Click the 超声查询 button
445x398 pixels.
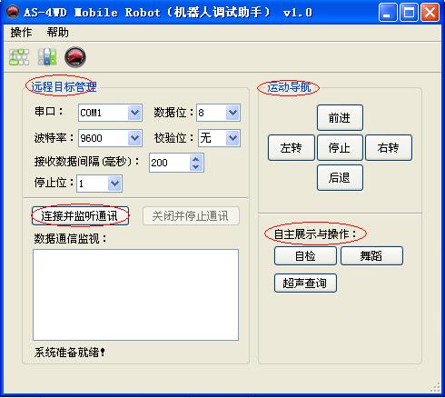pos(305,283)
